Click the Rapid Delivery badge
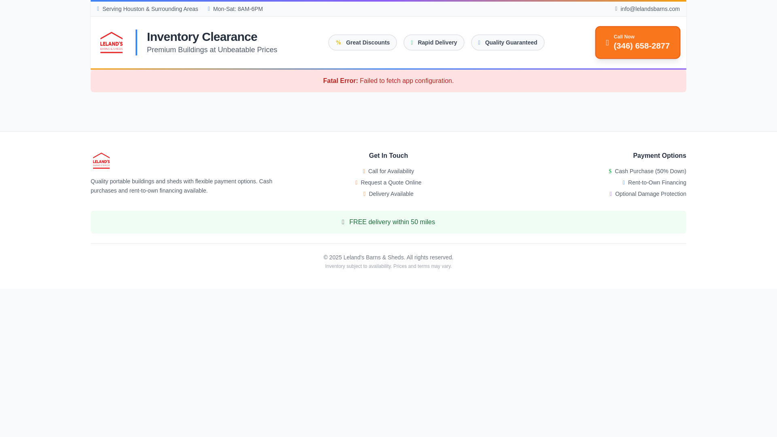Screen dimensions: 777x437 [433, 42]
